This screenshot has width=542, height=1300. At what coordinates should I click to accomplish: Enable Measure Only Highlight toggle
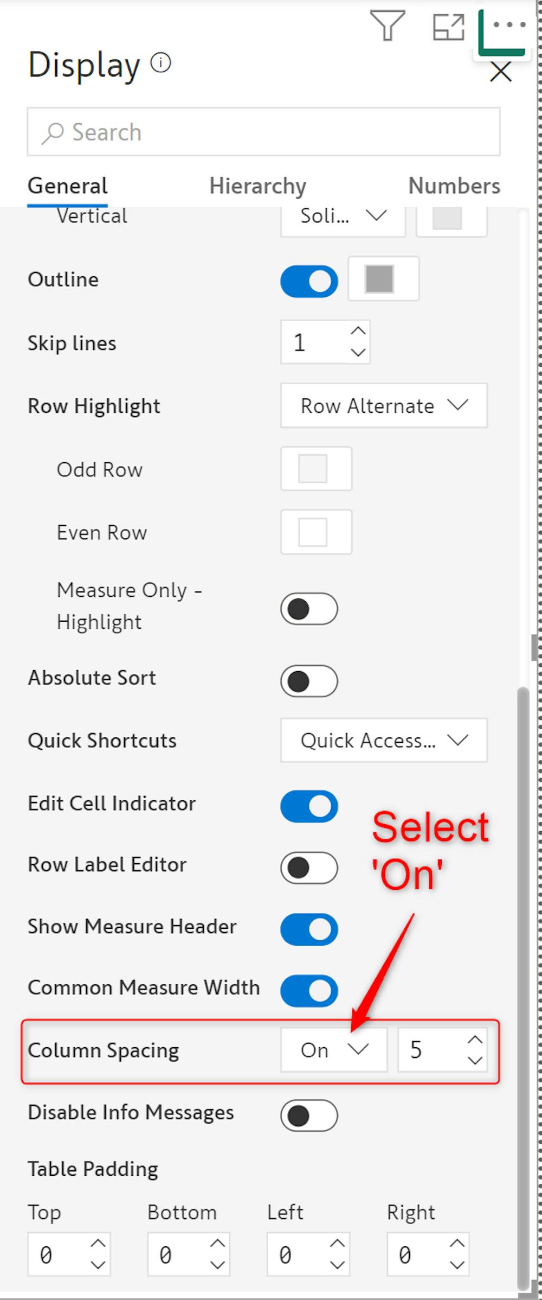click(309, 608)
